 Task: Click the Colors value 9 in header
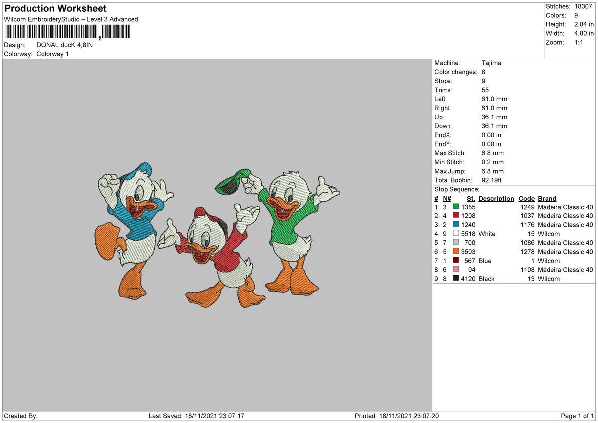[577, 15]
